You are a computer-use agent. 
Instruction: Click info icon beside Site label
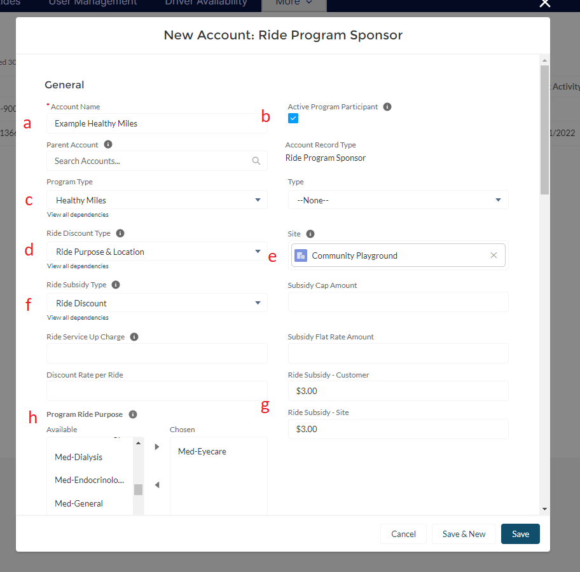coord(310,234)
